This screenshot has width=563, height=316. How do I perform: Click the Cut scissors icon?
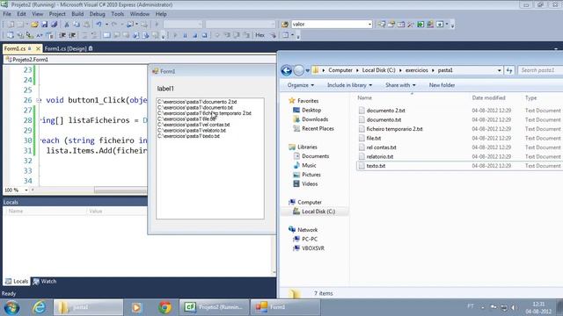point(67,25)
